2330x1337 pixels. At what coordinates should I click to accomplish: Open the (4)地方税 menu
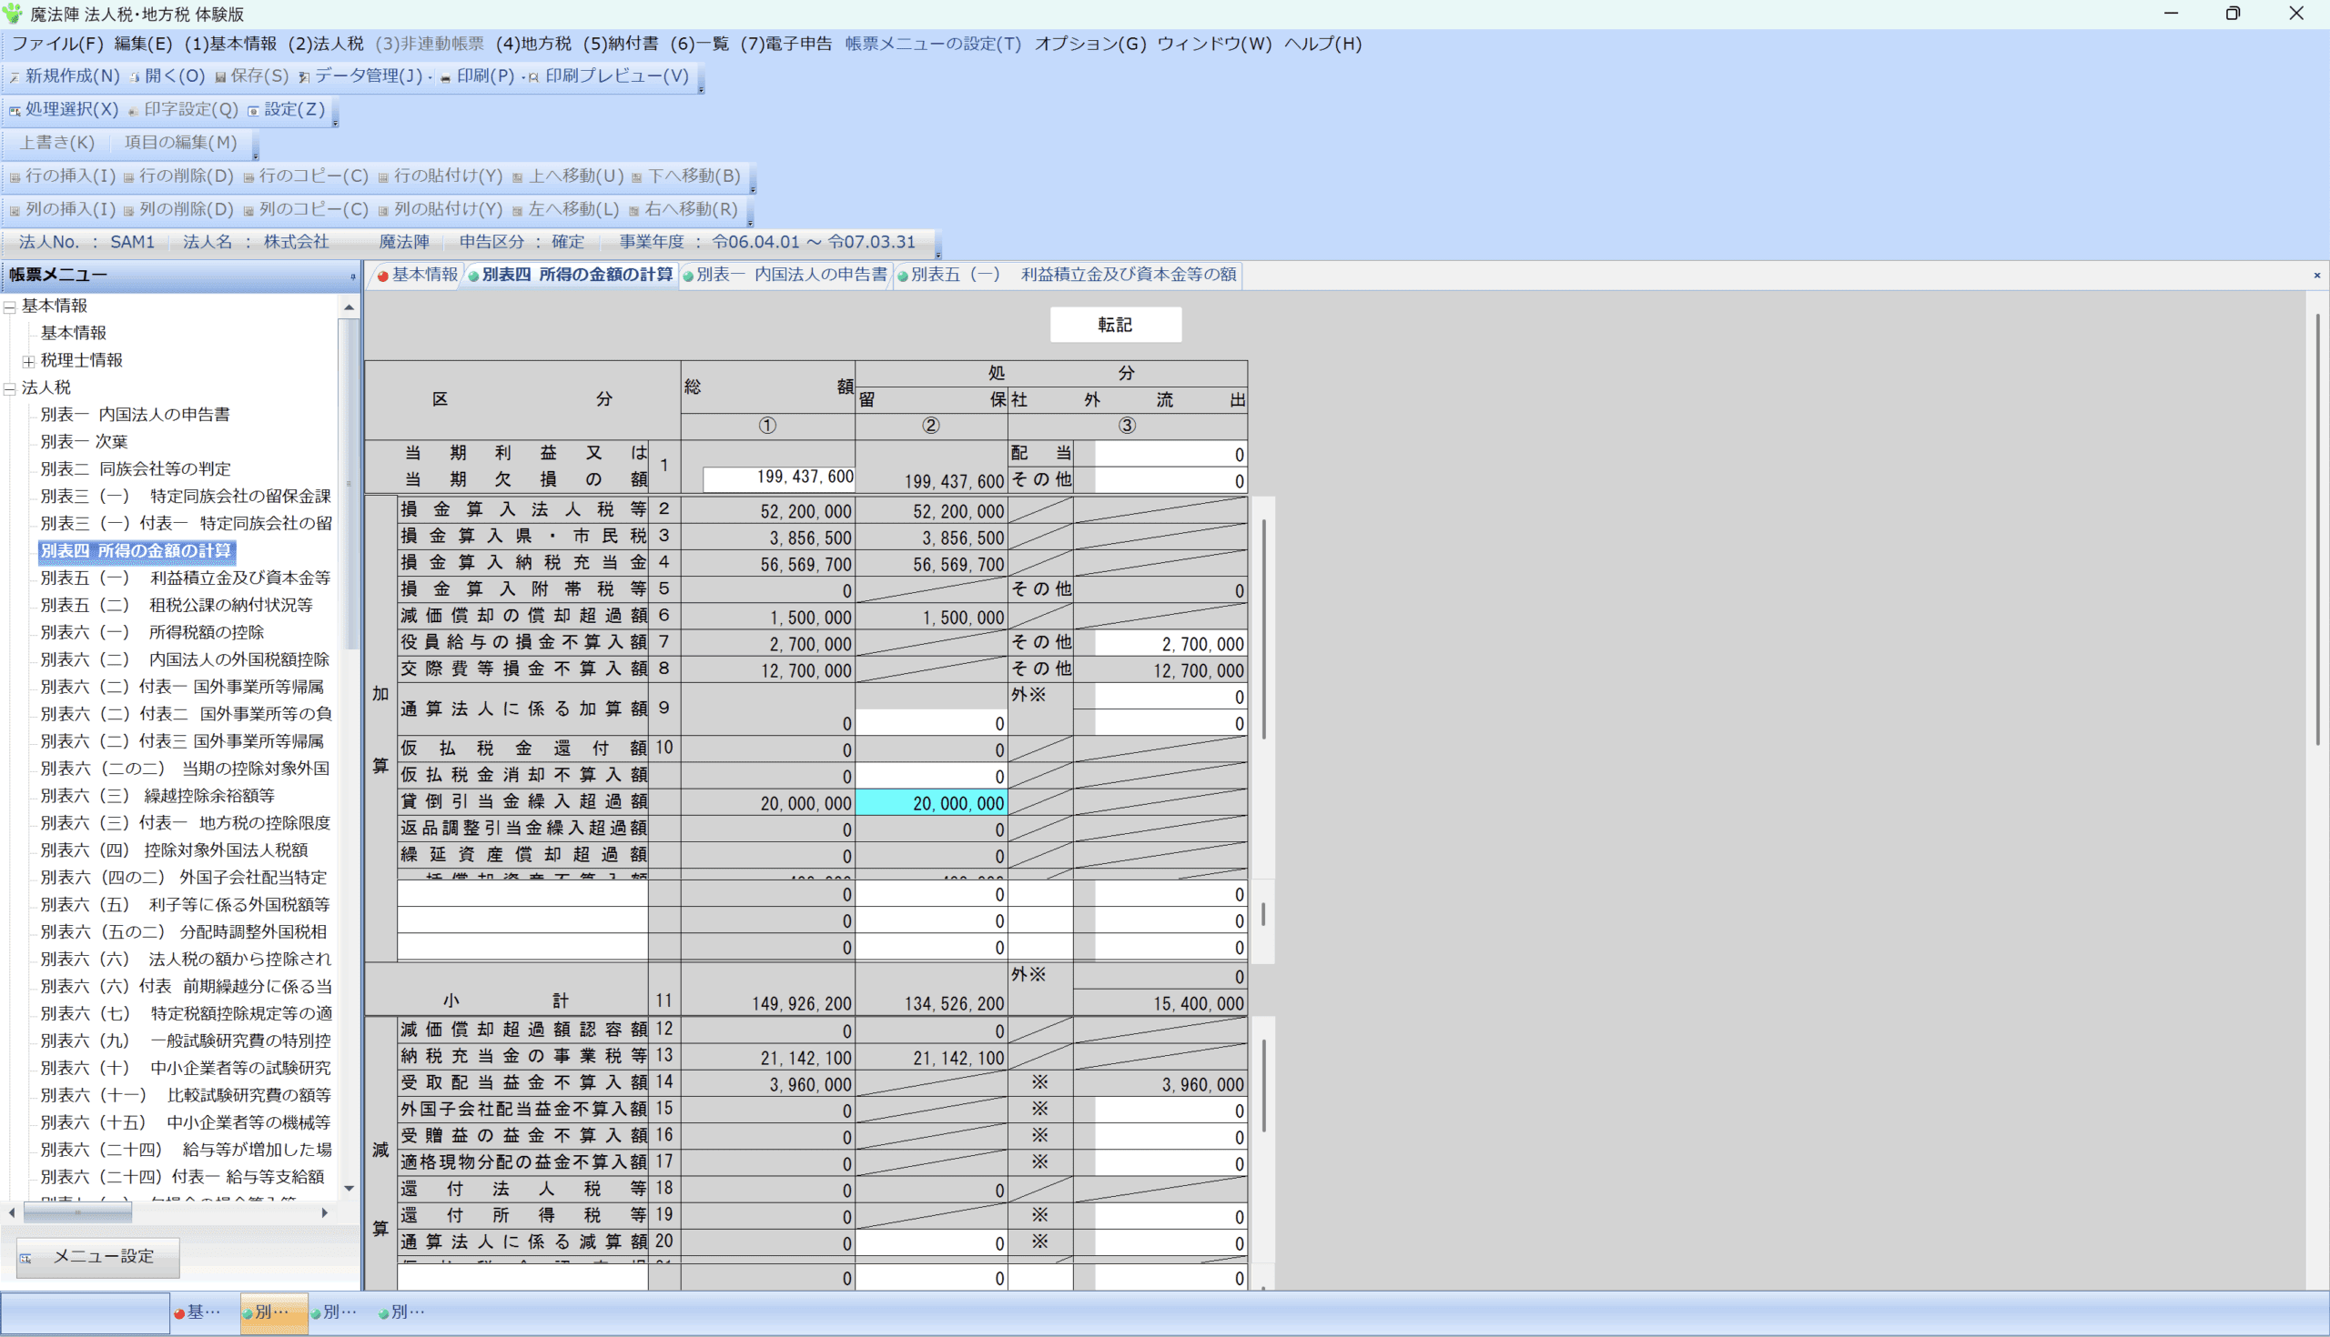(x=532, y=43)
